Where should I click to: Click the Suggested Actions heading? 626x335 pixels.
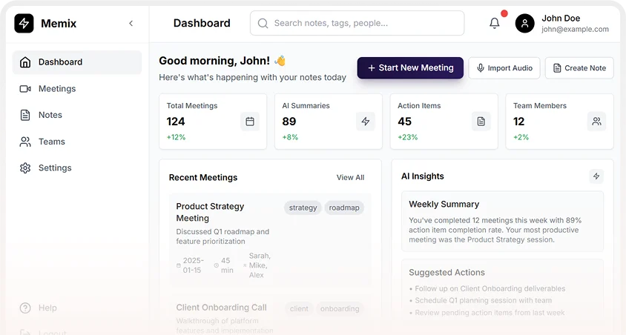[x=447, y=273]
